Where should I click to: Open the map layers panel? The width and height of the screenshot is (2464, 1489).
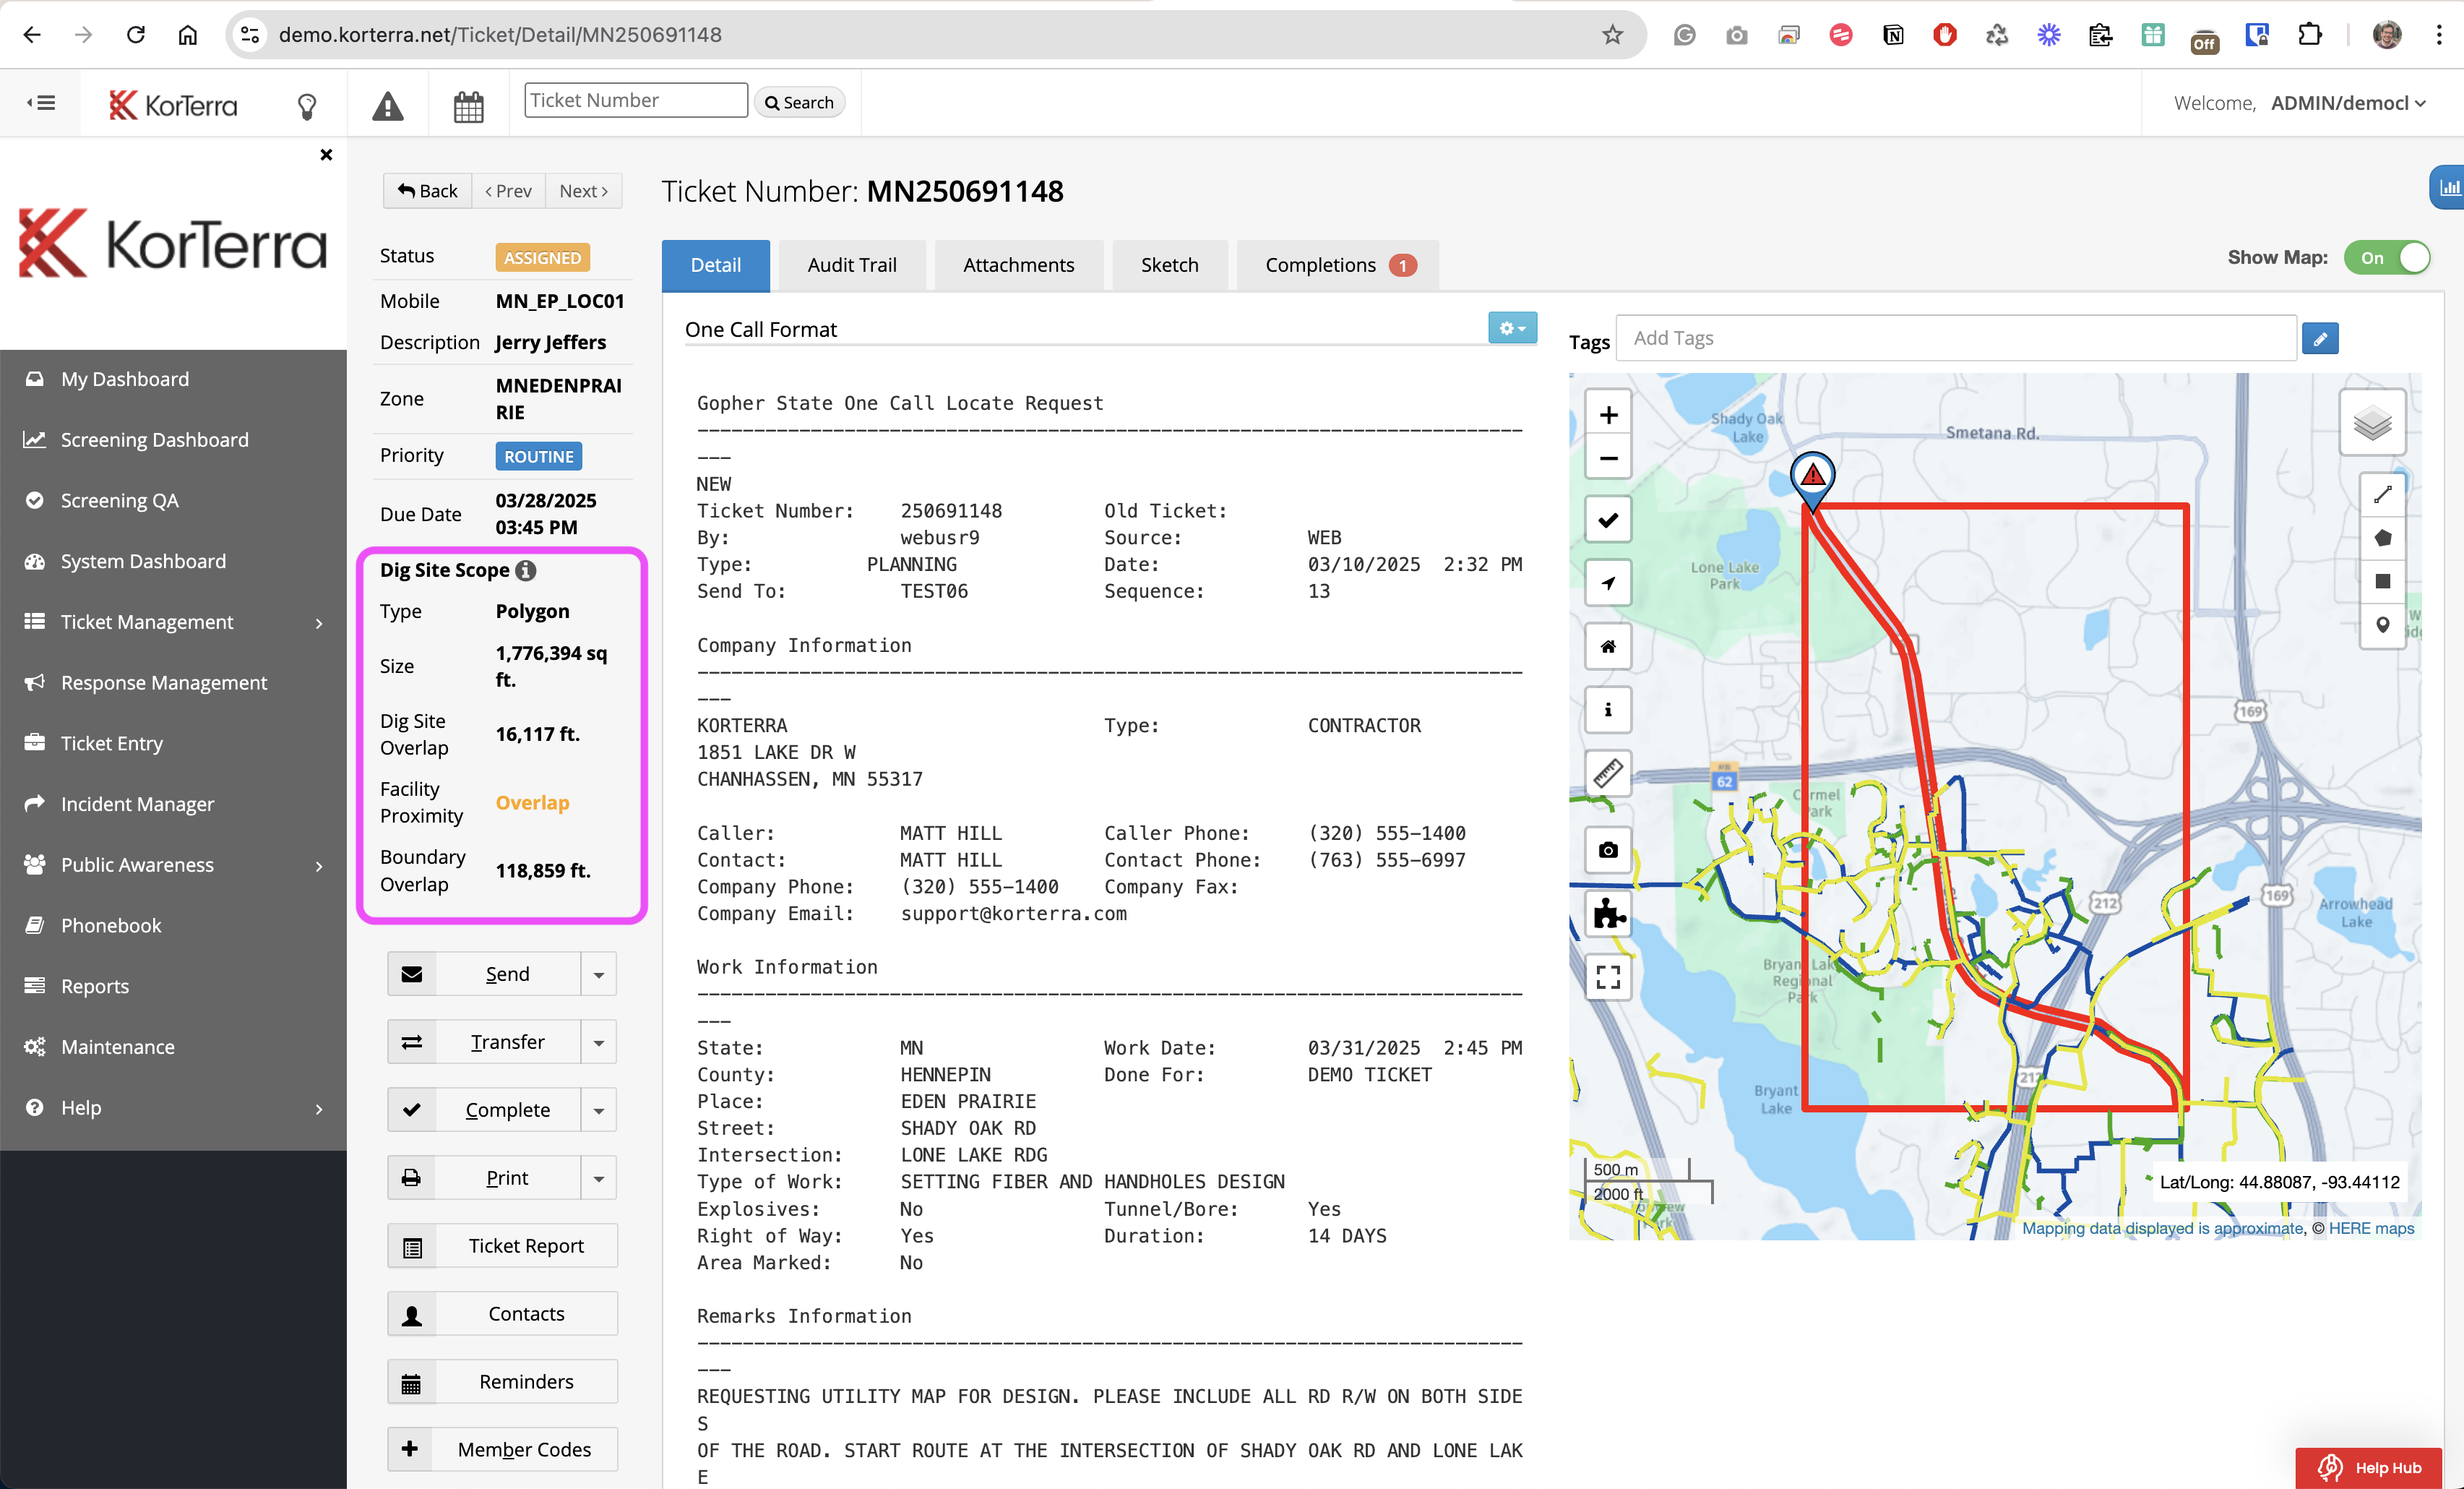(2372, 422)
